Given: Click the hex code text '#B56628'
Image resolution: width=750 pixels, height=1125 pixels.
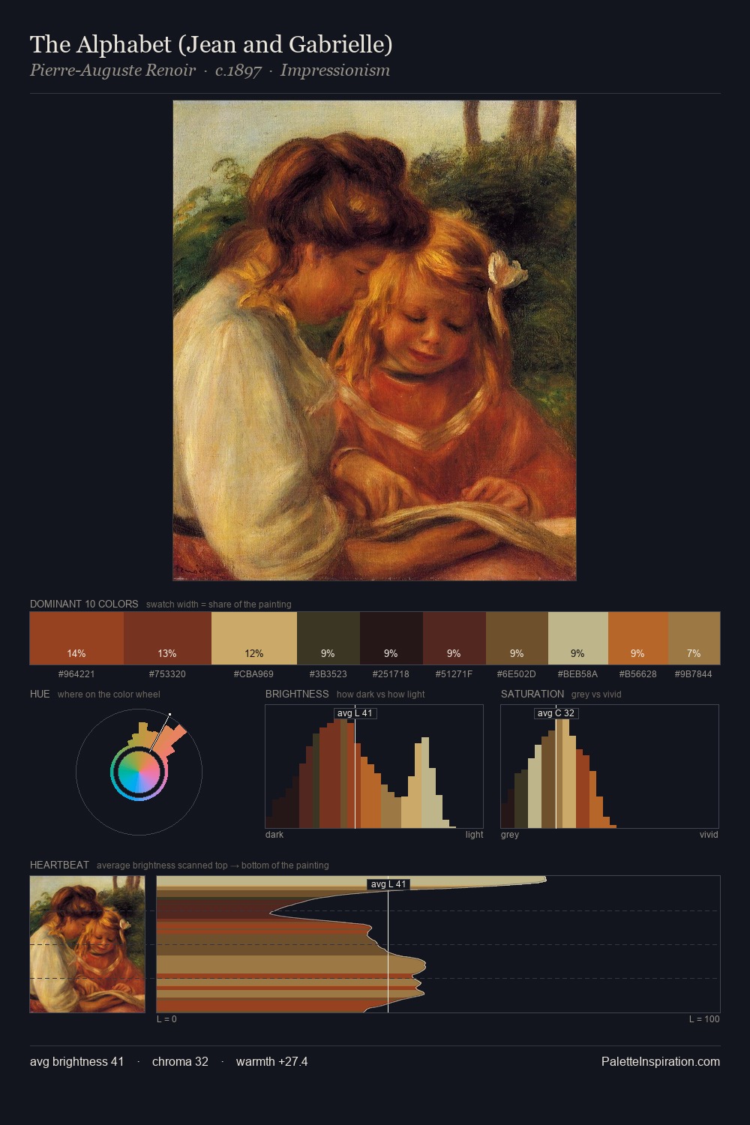Looking at the screenshot, I should pyautogui.click(x=638, y=674).
